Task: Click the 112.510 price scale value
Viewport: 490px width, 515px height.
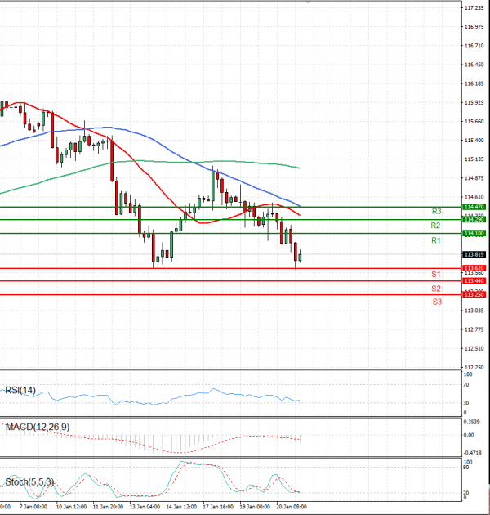Action: (x=474, y=349)
